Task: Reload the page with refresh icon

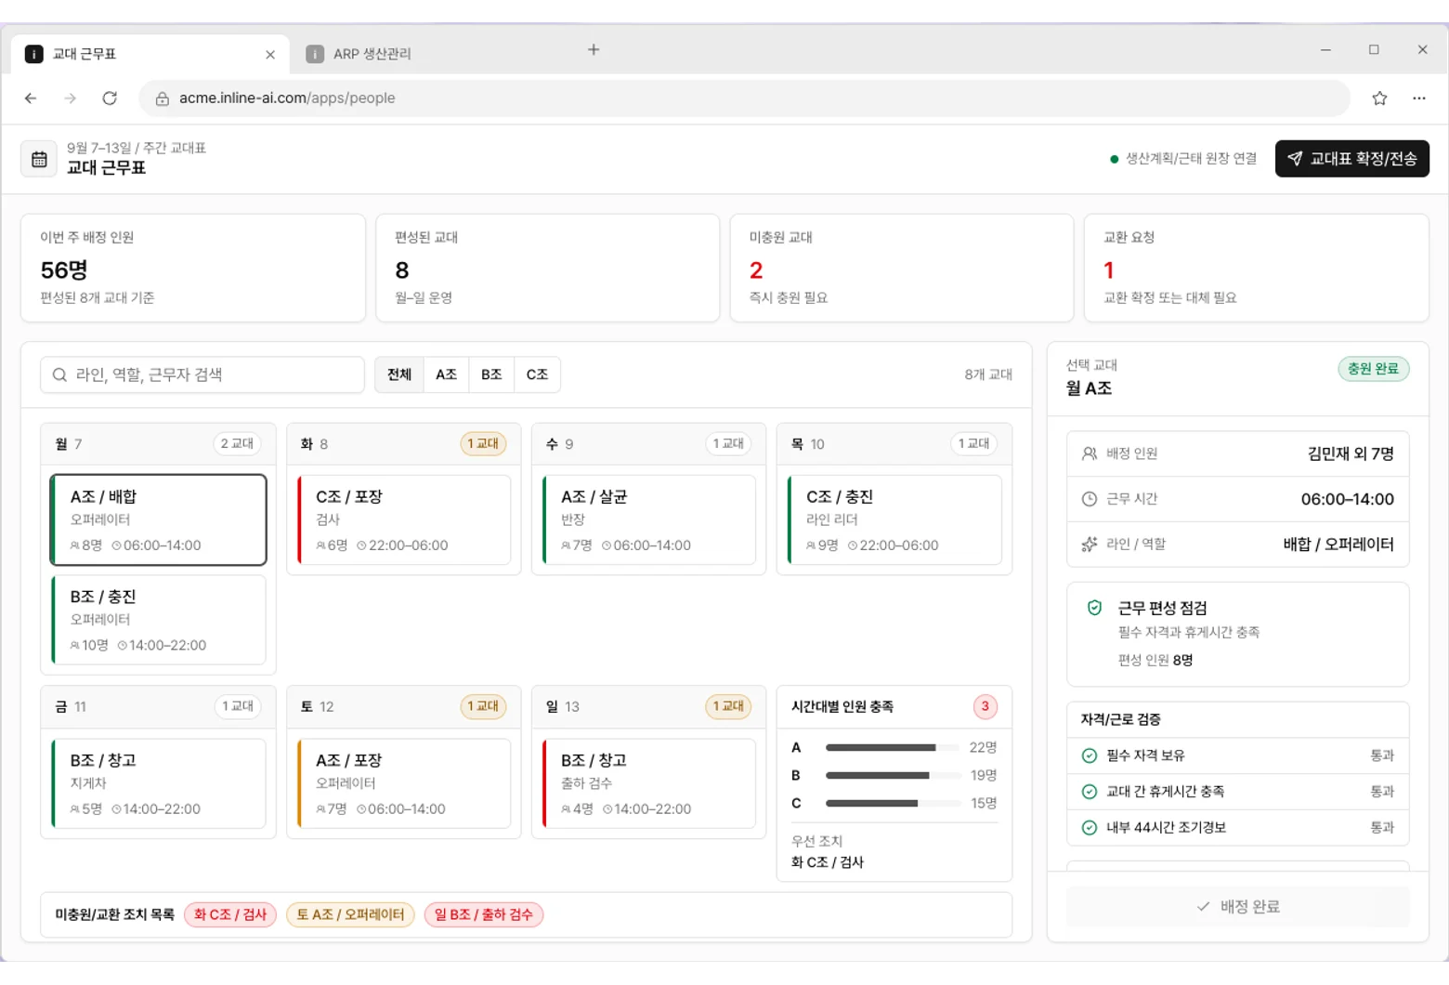Action: pos(110,98)
